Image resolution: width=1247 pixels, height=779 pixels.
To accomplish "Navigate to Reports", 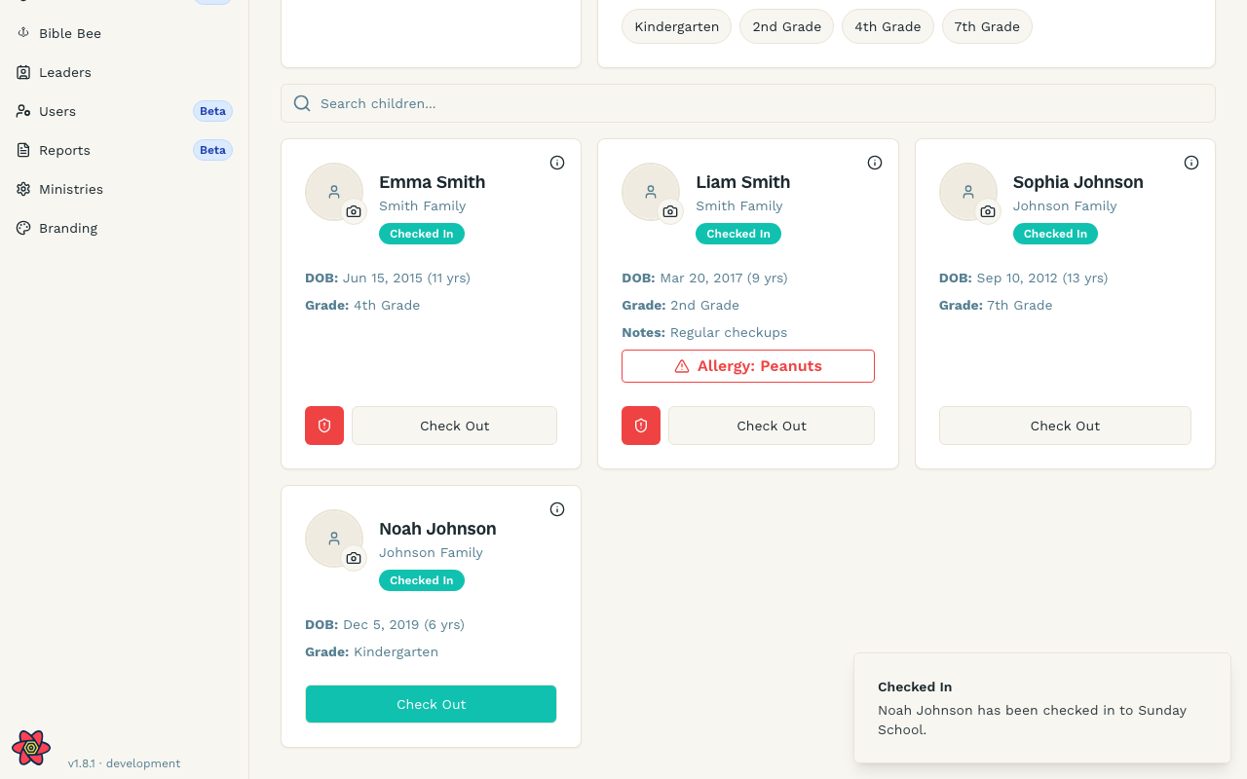I will (x=125, y=150).
